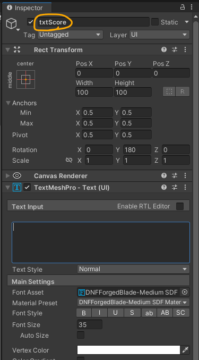199x360 pixels.
Task: Toggle Underline font style
Action: (x=116, y=313)
